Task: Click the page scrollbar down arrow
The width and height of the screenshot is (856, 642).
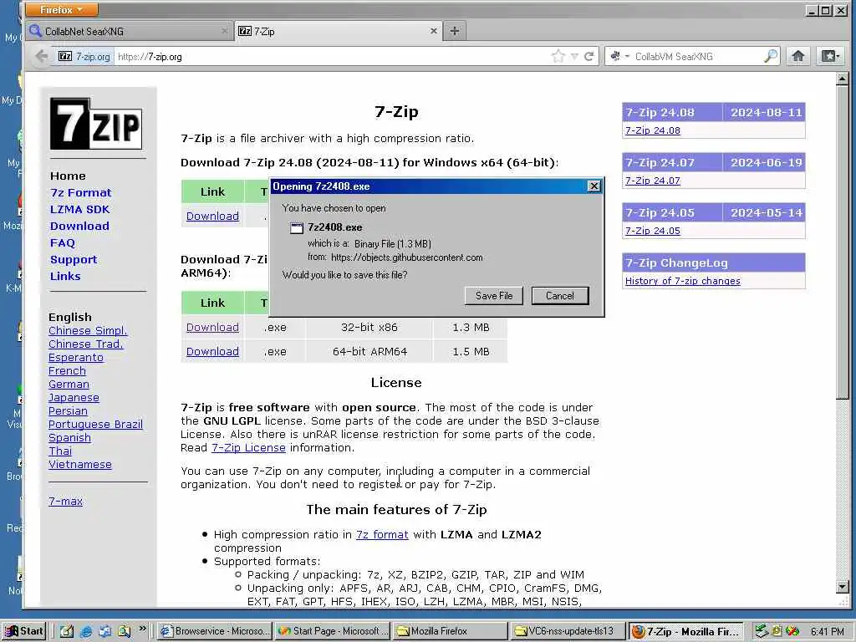Action: click(x=843, y=588)
